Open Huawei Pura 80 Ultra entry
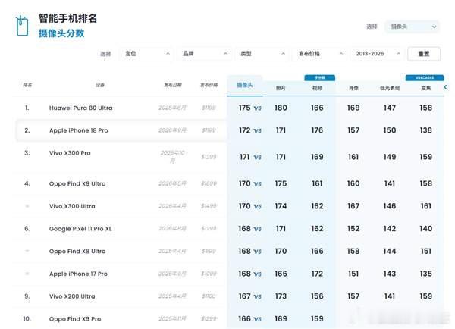 coord(80,108)
